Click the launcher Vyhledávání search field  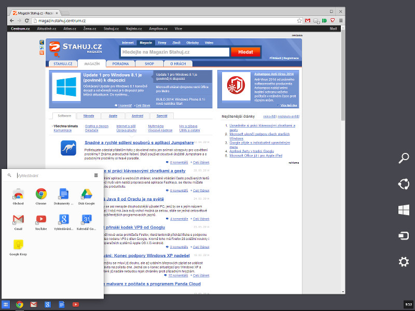coord(53,175)
